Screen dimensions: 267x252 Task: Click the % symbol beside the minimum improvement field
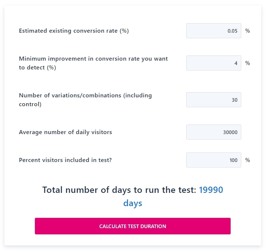248,63
